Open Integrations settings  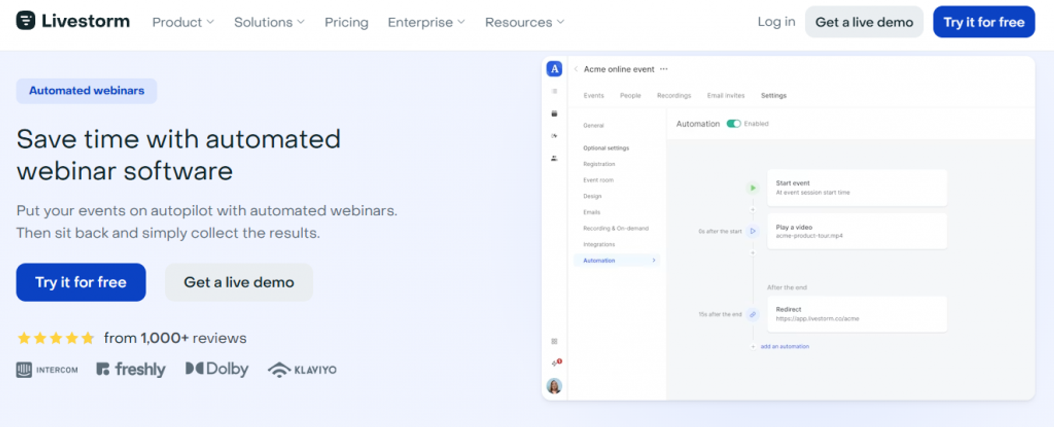click(599, 244)
